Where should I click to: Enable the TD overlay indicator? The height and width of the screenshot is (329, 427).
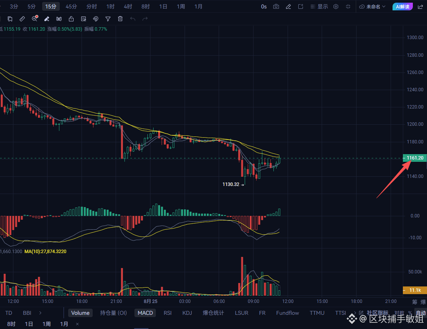(9, 313)
